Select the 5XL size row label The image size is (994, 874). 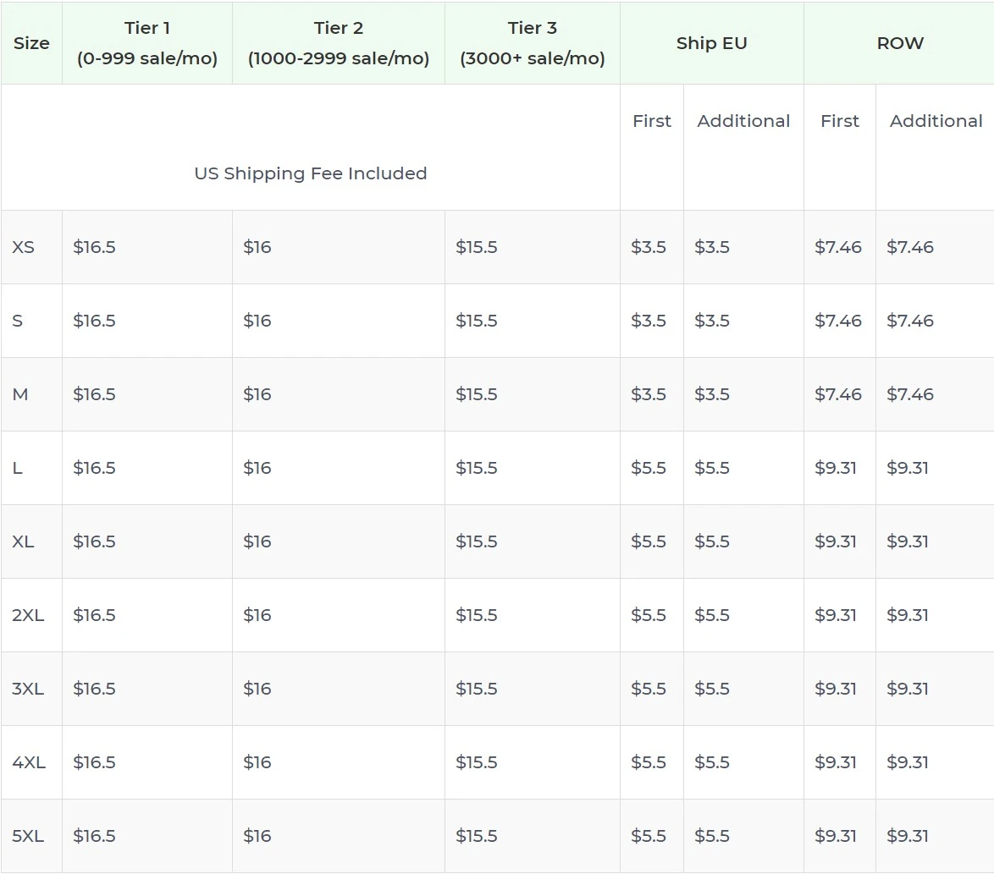[28, 836]
